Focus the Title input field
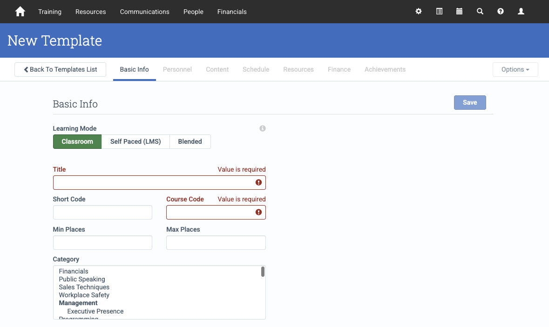The image size is (549, 327). [159, 182]
